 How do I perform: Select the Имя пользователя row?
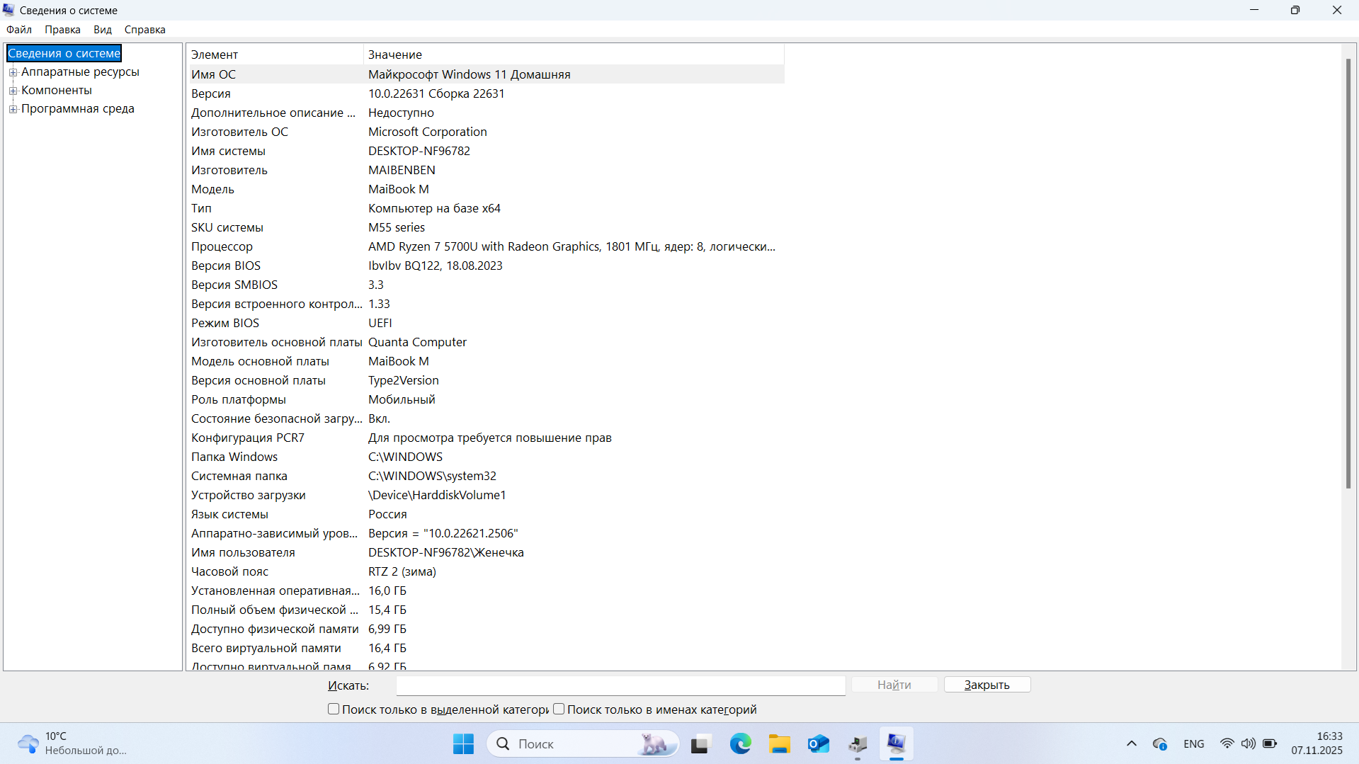[487, 552]
